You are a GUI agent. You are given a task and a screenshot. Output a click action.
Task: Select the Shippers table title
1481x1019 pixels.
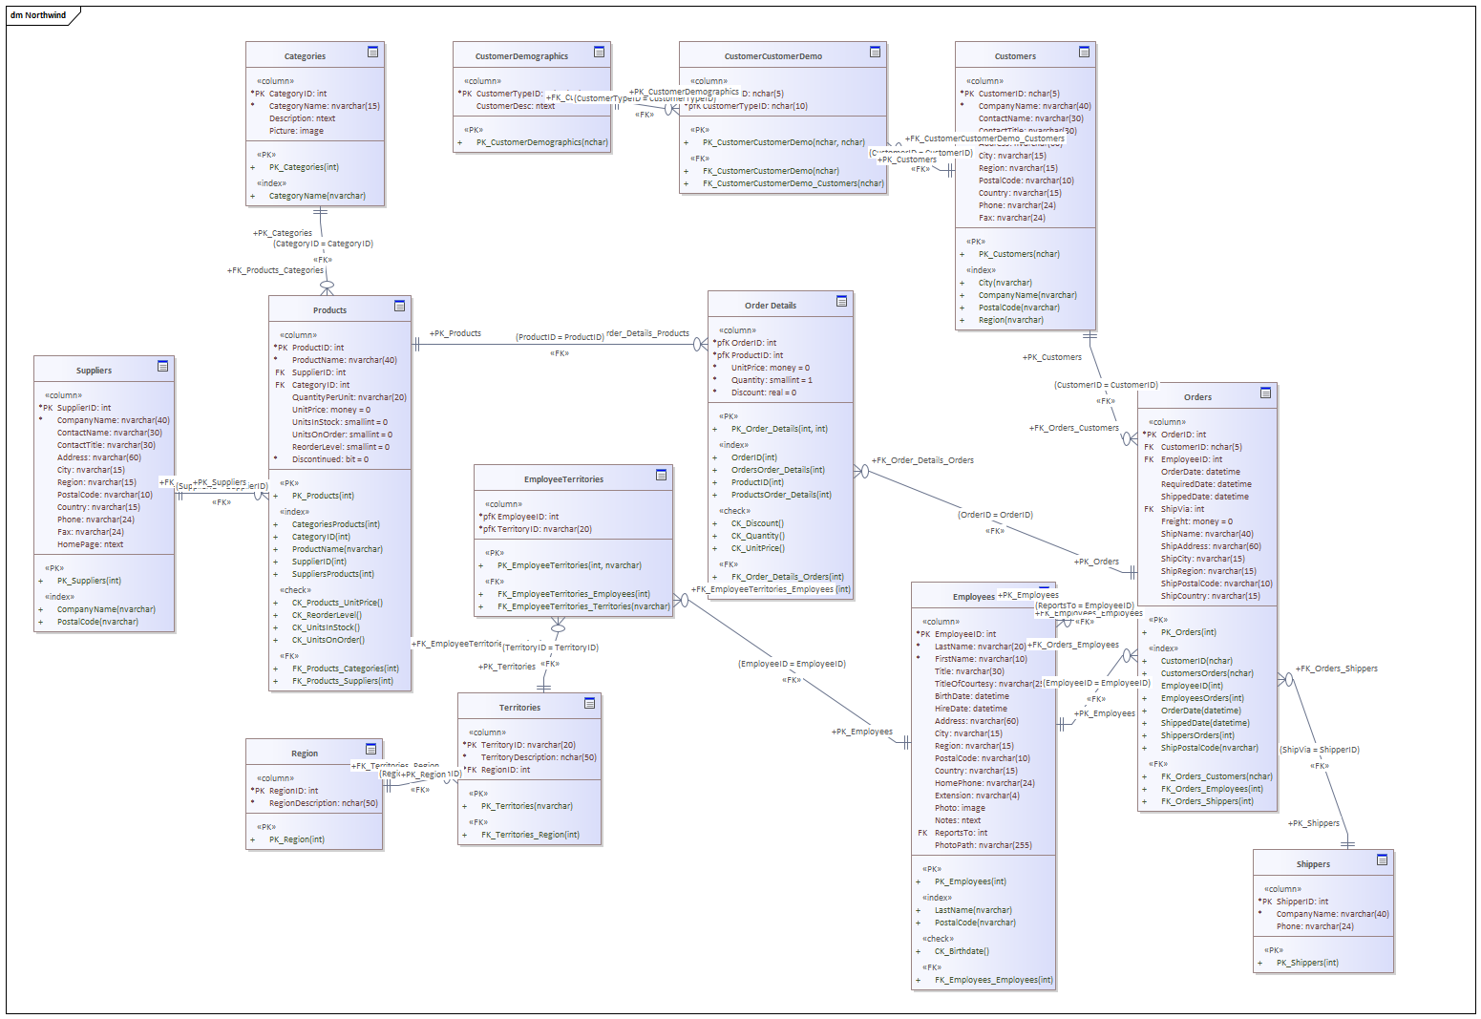[1313, 864]
